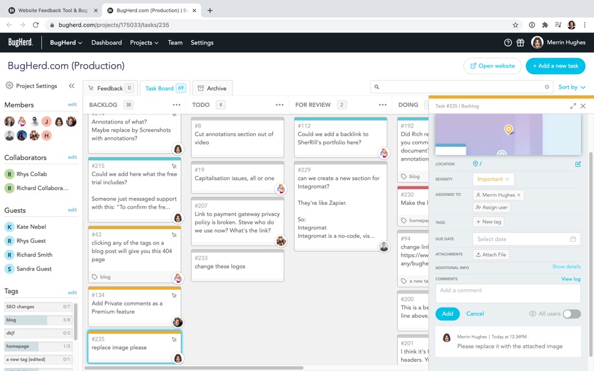The image size is (594, 371).
Task: Click the Attach File button
Action: (x=491, y=255)
